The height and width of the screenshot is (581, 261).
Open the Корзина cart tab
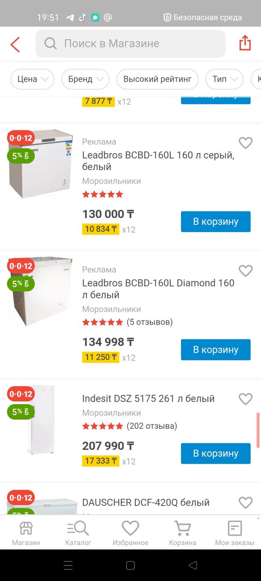click(x=183, y=533)
